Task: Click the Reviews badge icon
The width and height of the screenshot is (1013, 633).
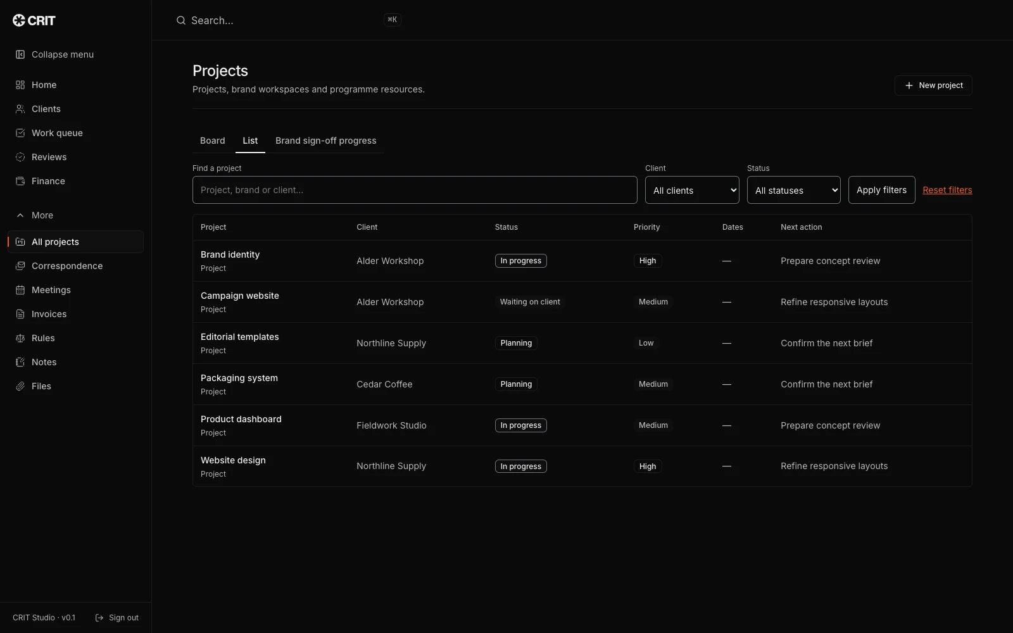Action: point(20,157)
